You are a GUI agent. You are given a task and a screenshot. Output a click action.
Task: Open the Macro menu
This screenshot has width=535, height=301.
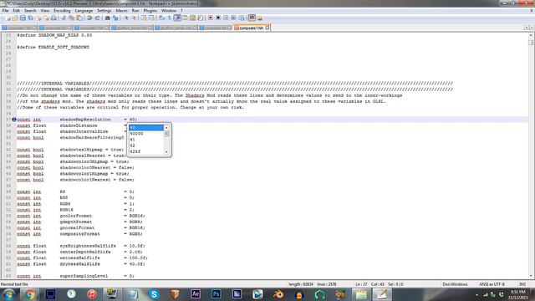click(x=121, y=11)
